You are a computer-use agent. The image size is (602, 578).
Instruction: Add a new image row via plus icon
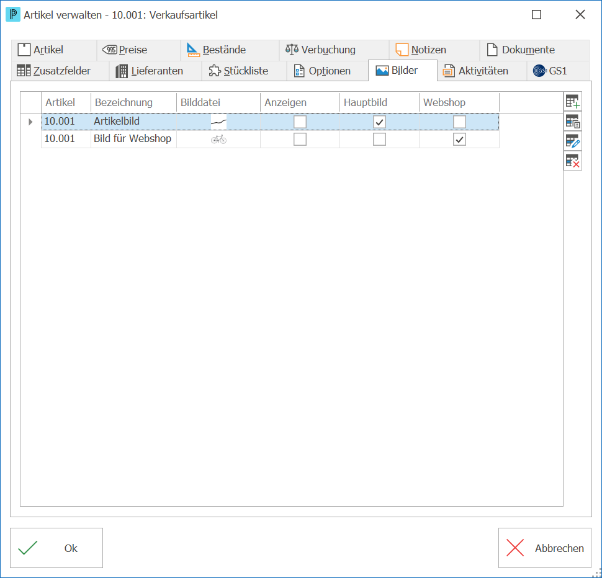(572, 102)
